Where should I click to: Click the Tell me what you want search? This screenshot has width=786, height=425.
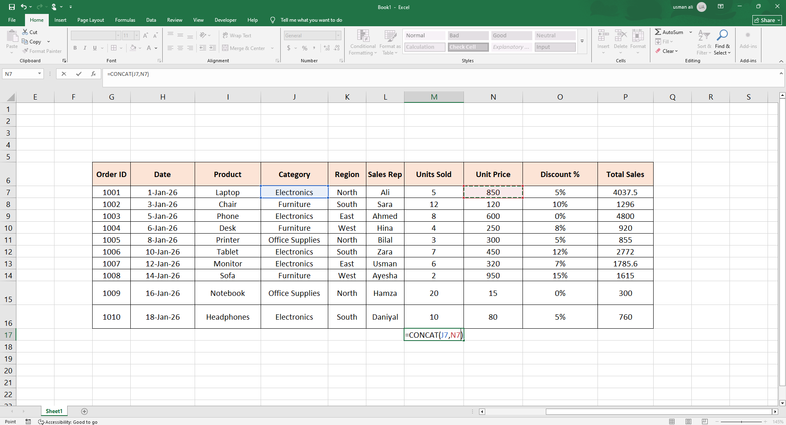(307, 20)
